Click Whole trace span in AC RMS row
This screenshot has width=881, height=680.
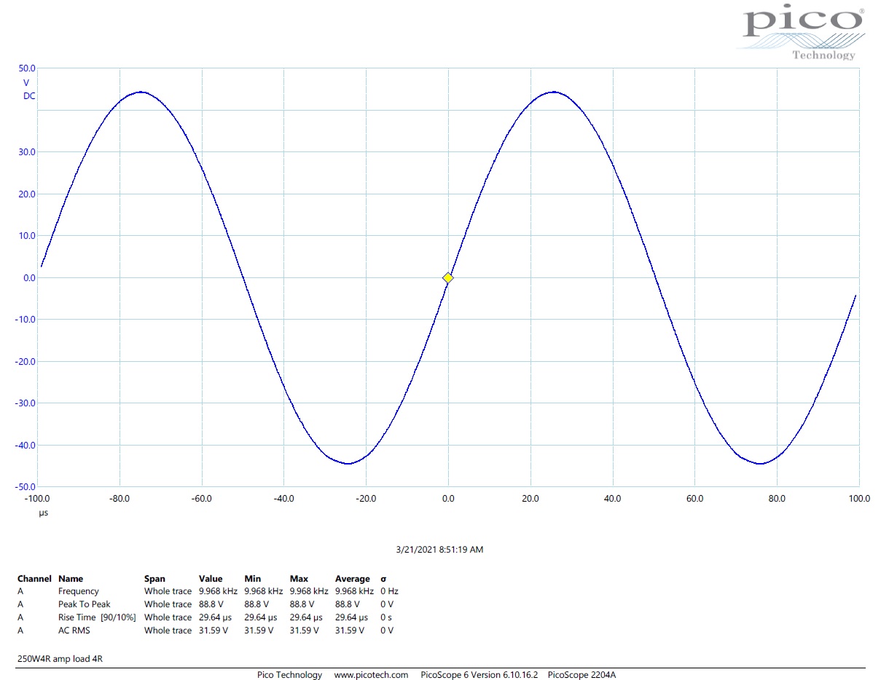coord(168,630)
